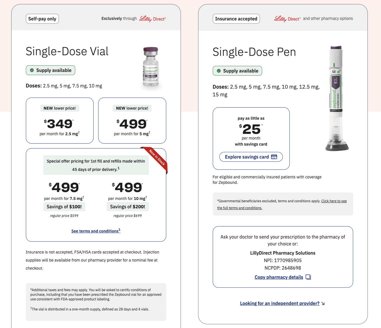
Task: Open the full terms and conditions for the pen
Action: pos(334,201)
